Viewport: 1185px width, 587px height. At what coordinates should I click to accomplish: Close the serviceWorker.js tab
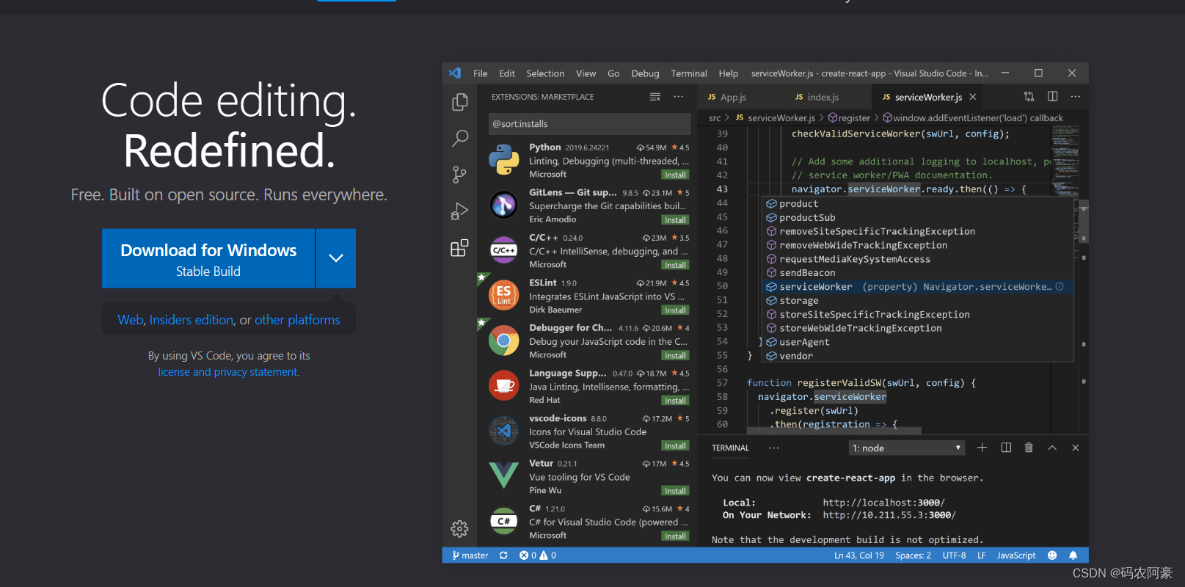tap(973, 97)
